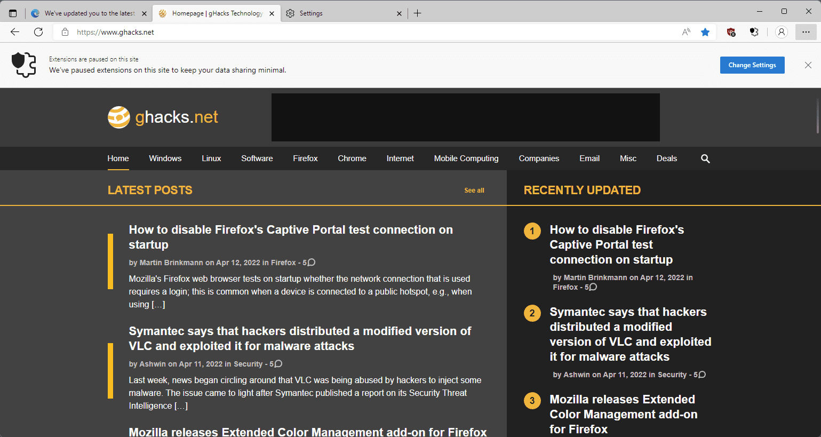
Task: Click the page vertical scrollbar thumb
Action: pos(817,116)
